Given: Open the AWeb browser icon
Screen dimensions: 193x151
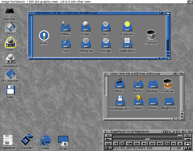Looking at the screenshot, I should (45, 142).
